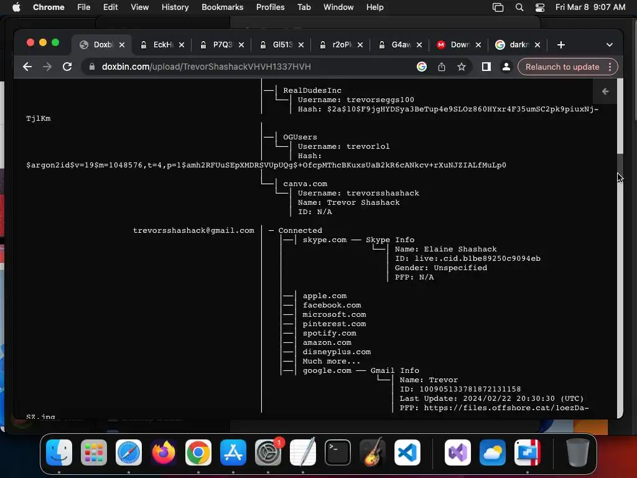Launch Terminal from the Dock
Viewport: 637px width, 478px height.
[338, 452]
